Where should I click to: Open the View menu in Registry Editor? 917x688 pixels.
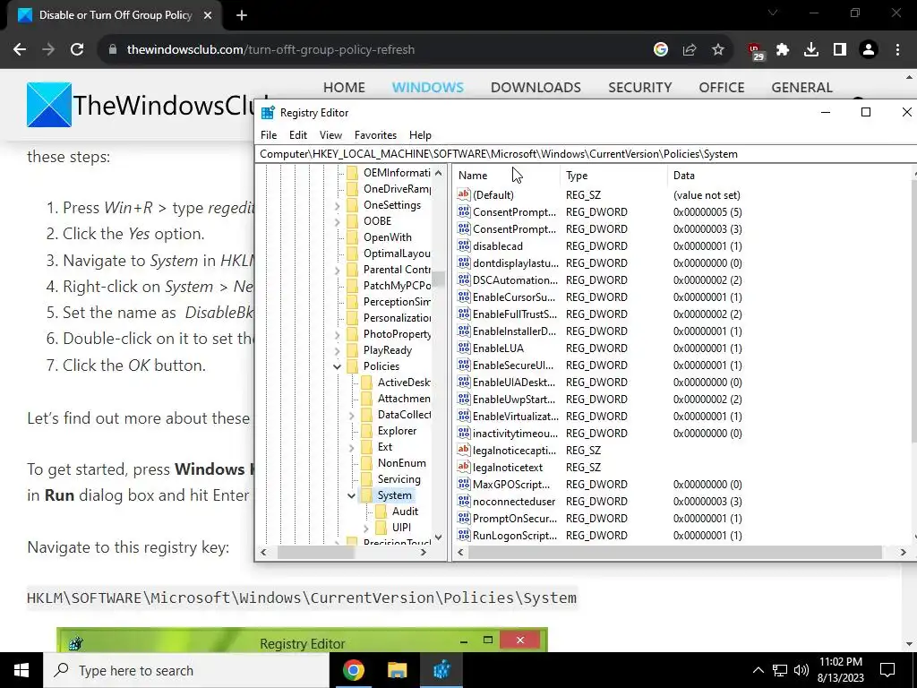click(x=330, y=135)
